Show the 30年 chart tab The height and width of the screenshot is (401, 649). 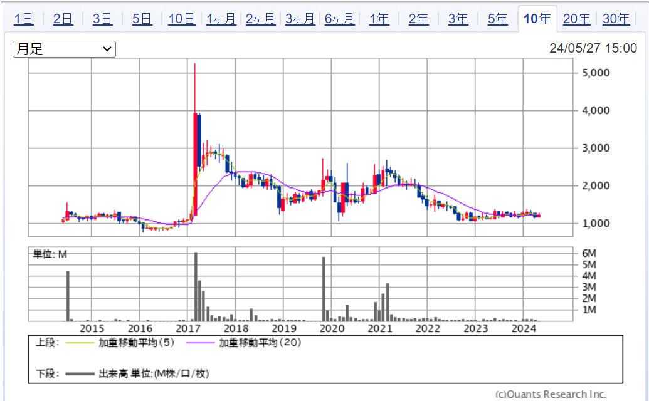coord(616,19)
